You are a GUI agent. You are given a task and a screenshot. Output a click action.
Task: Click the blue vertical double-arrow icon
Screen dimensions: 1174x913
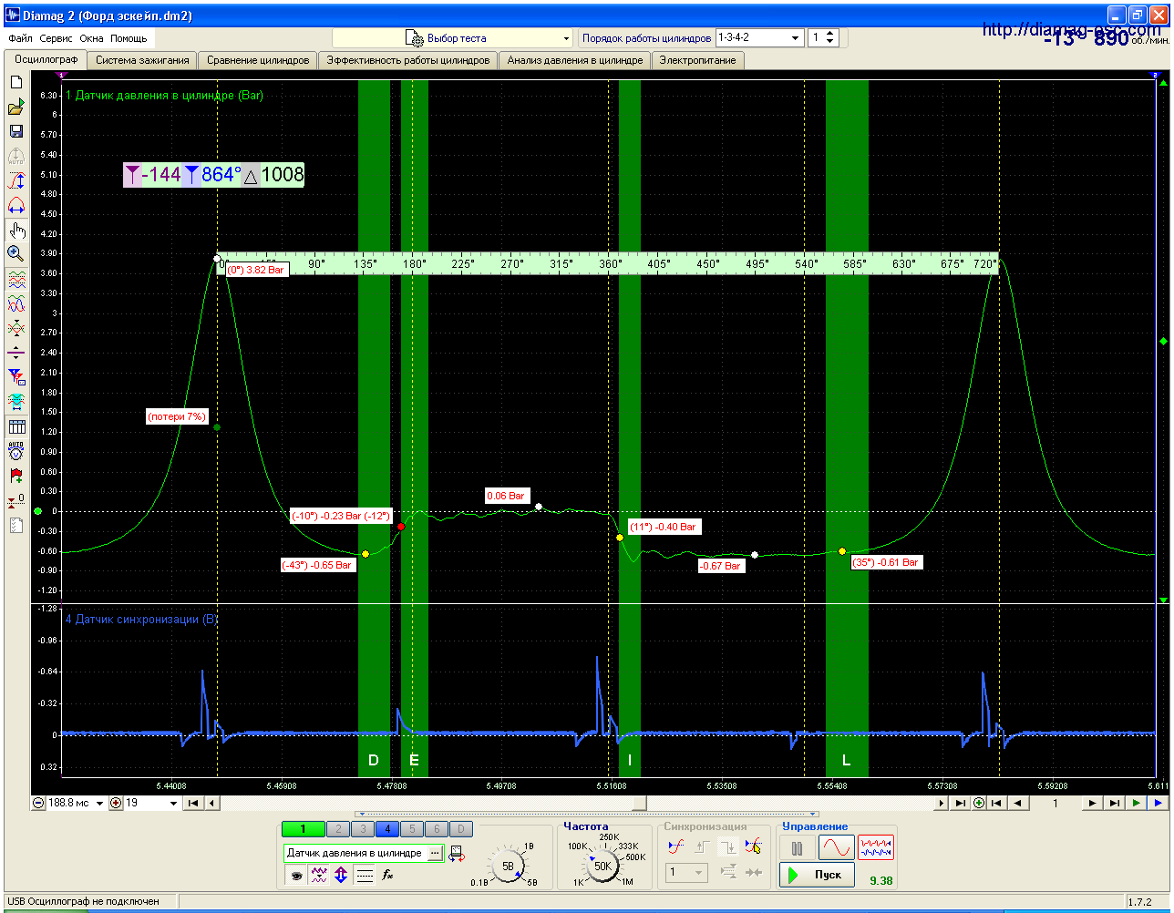coord(341,875)
